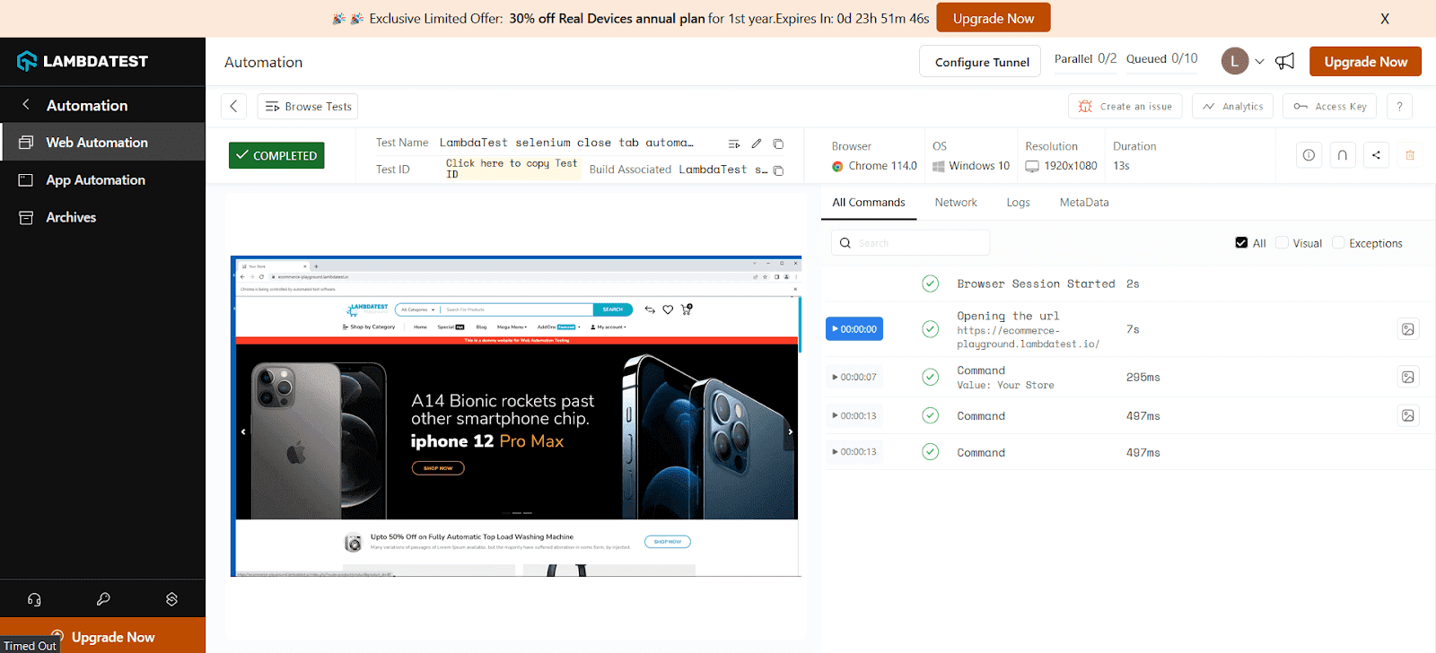Screen dimensions: 1436x653
Task: Click the orange Upgrade Now header button
Action: click(1365, 61)
